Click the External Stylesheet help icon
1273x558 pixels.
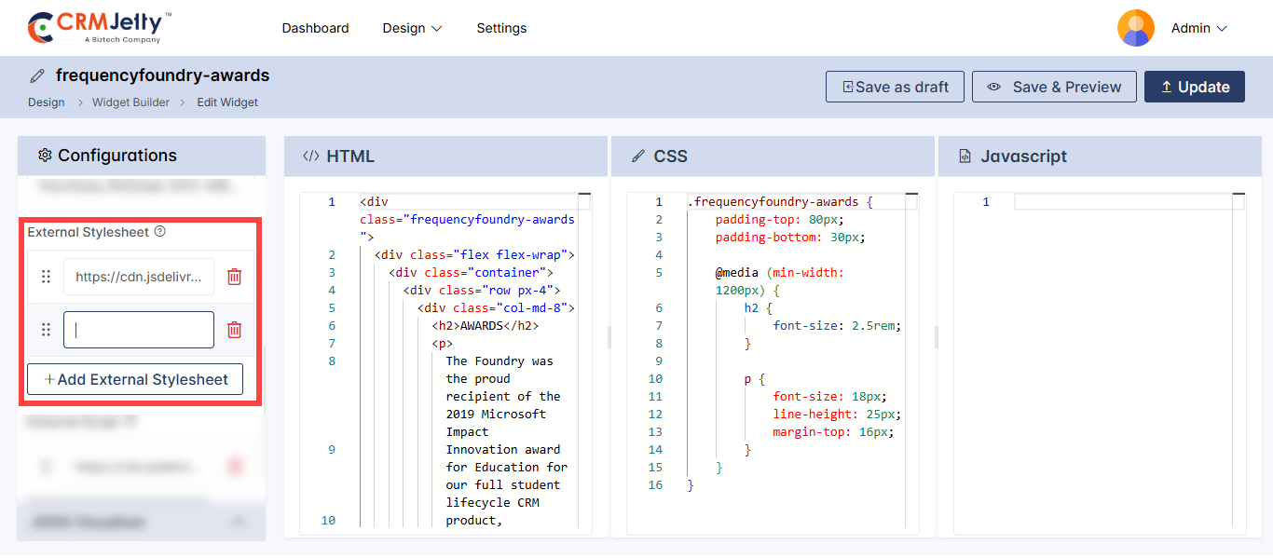pos(159,232)
